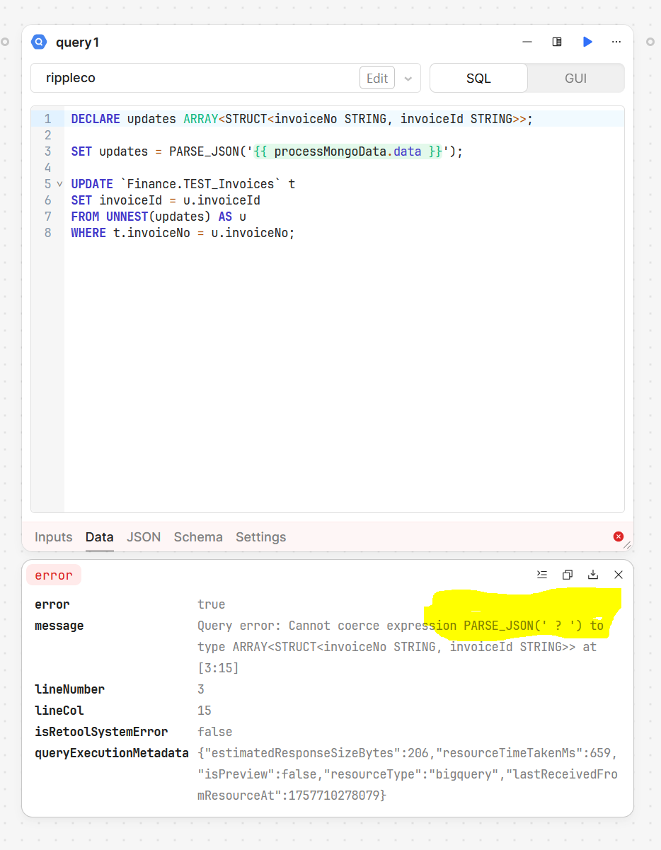Collapse the code fold arrow on line 5

pos(60,184)
